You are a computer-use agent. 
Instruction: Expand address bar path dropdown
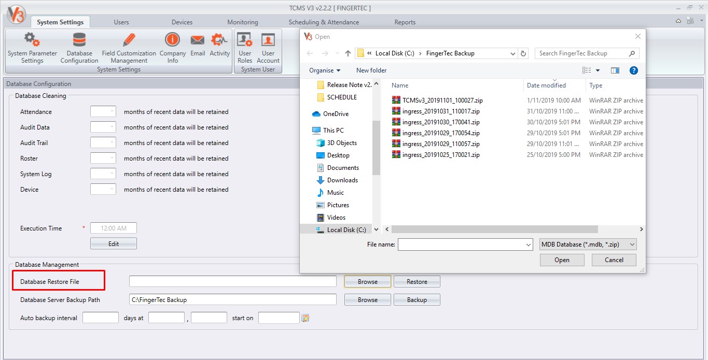[512, 53]
